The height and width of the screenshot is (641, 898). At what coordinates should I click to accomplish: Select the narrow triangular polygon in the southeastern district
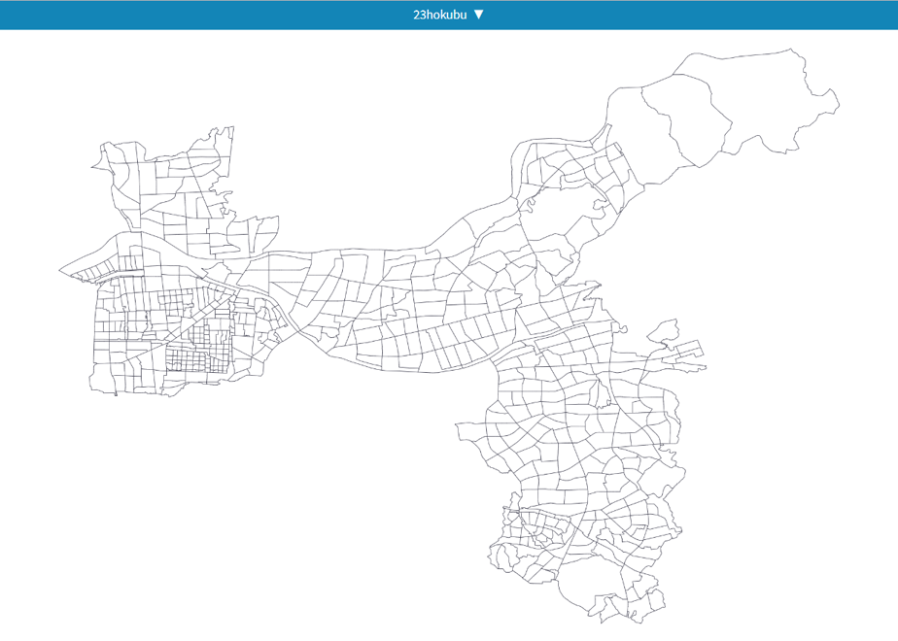602,393
